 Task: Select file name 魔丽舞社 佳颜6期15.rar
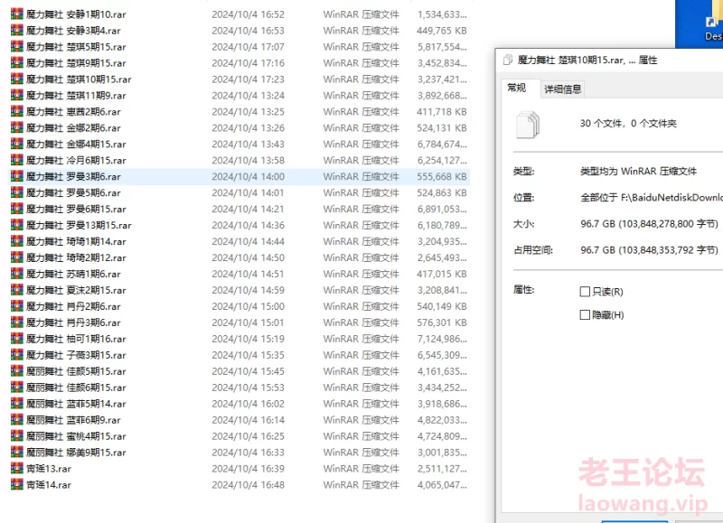pos(76,388)
